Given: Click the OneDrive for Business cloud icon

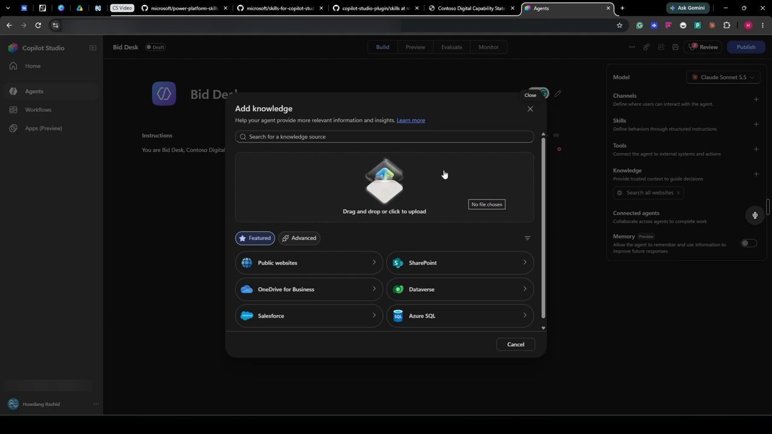Looking at the screenshot, I should coord(247,289).
